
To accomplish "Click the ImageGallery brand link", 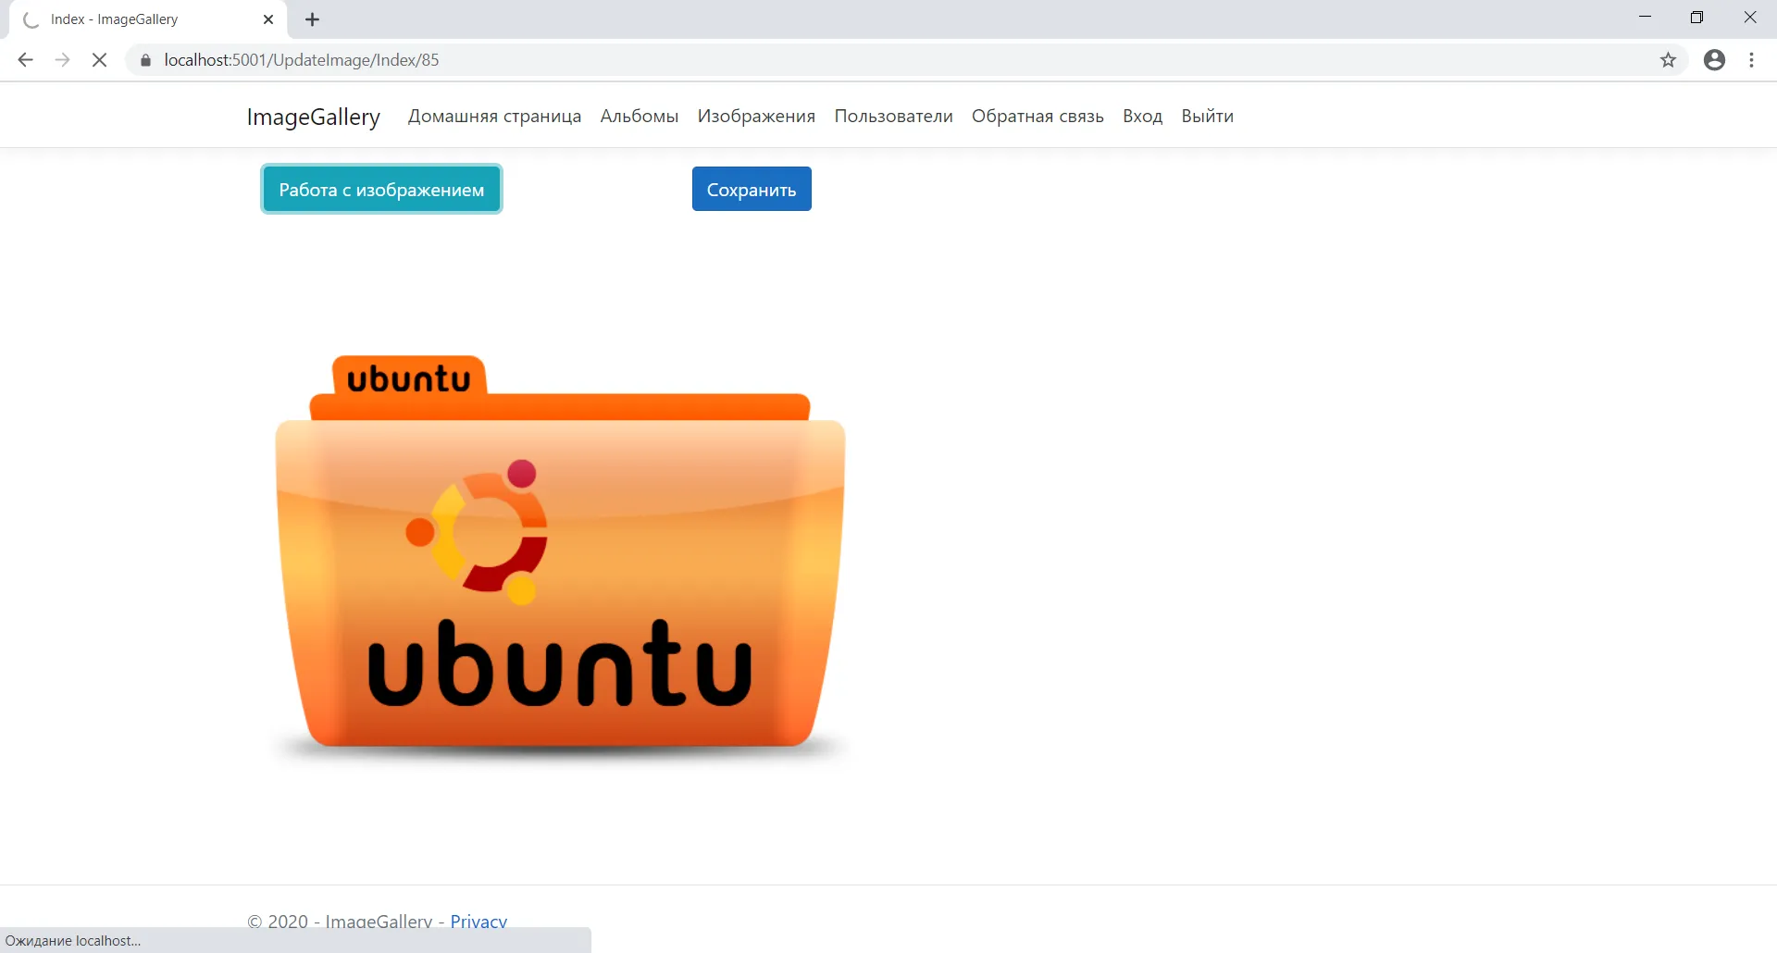I will click(314, 117).
